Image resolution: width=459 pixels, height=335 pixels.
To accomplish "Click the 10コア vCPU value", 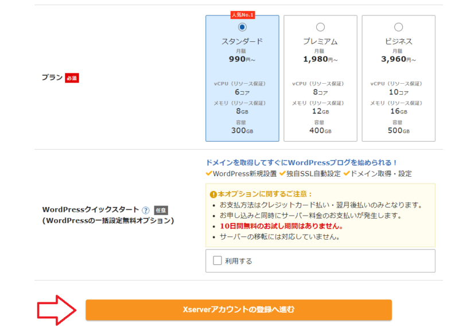I will click(x=398, y=92).
